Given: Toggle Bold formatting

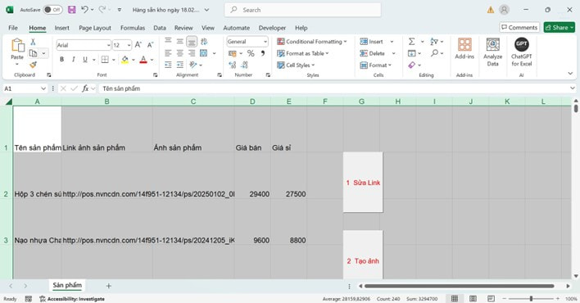Looking at the screenshot, I should click(x=61, y=59).
